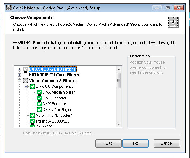
Task: Uncheck DivX Web Player component
Action: point(39,110)
